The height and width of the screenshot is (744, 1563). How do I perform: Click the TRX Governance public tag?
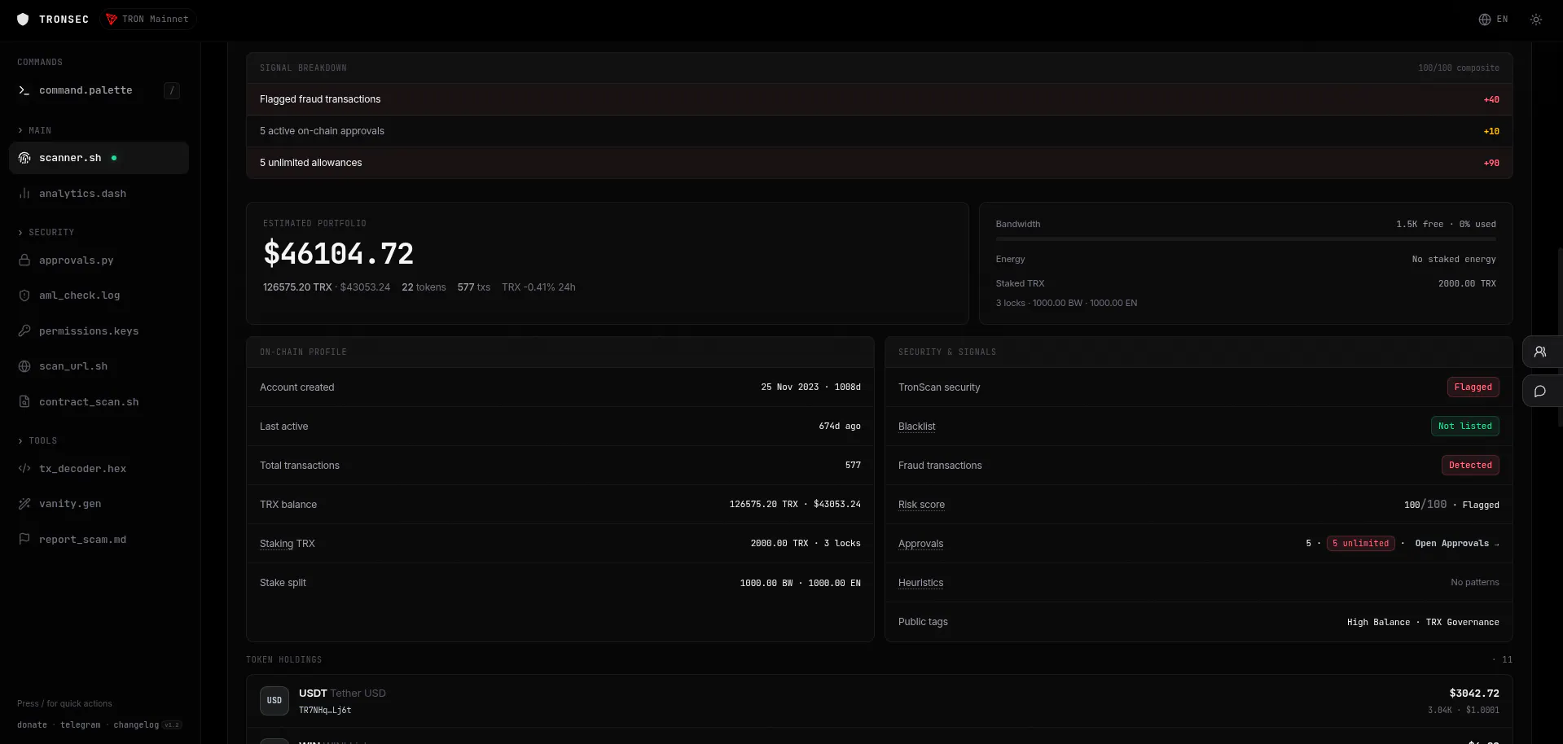click(1462, 623)
